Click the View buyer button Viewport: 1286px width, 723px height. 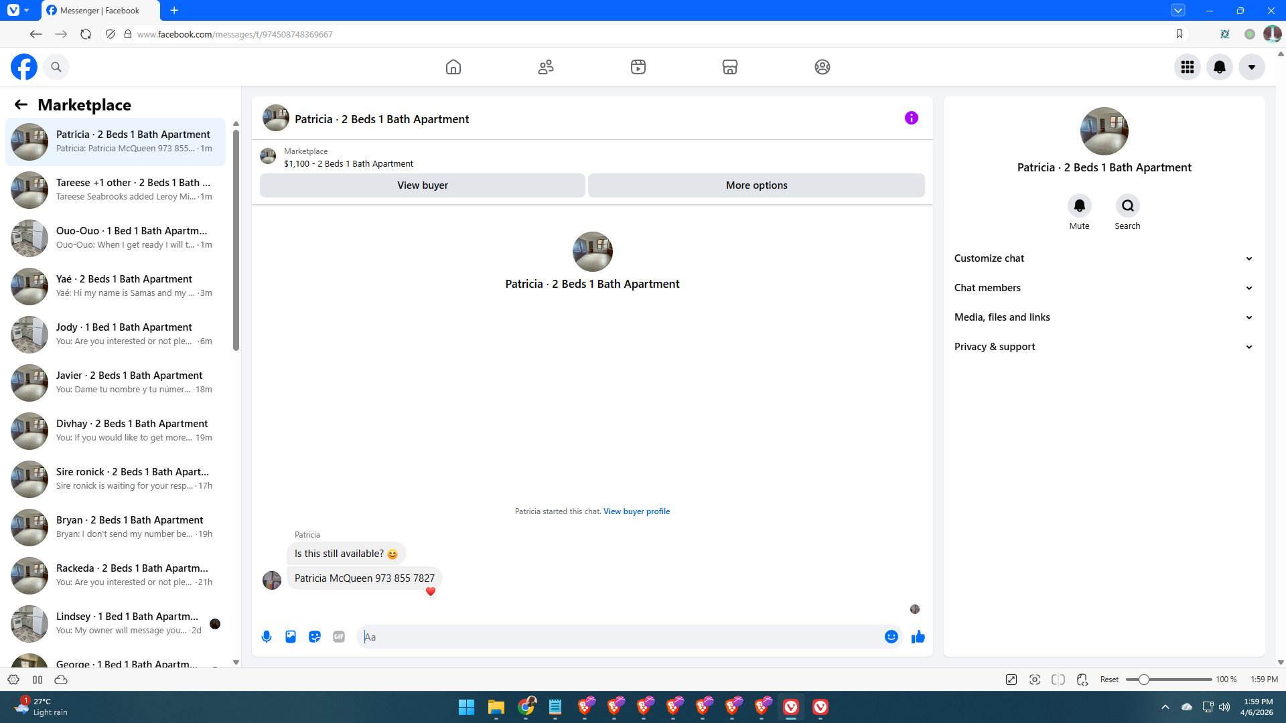pos(423,185)
